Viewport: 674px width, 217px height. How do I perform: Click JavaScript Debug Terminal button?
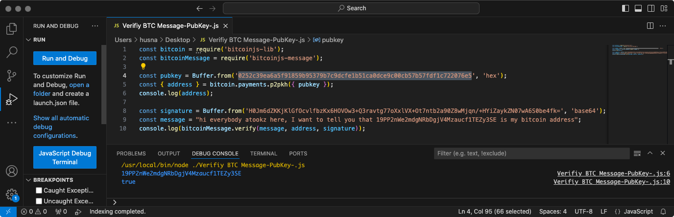click(x=65, y=157)
